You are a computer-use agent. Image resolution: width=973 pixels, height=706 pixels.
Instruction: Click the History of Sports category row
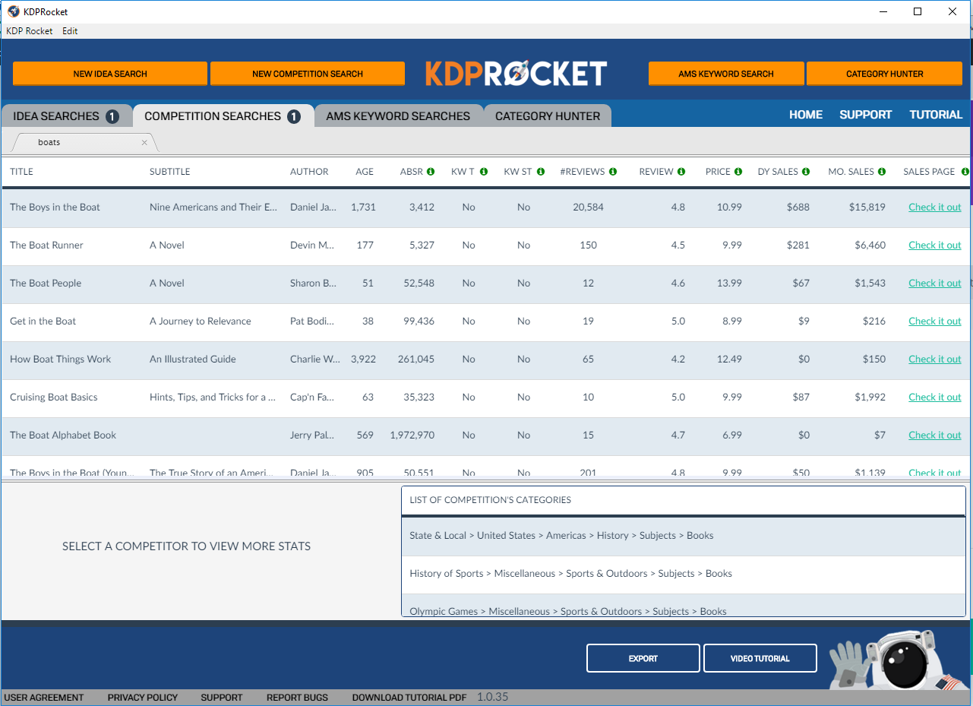coord(683,575)
